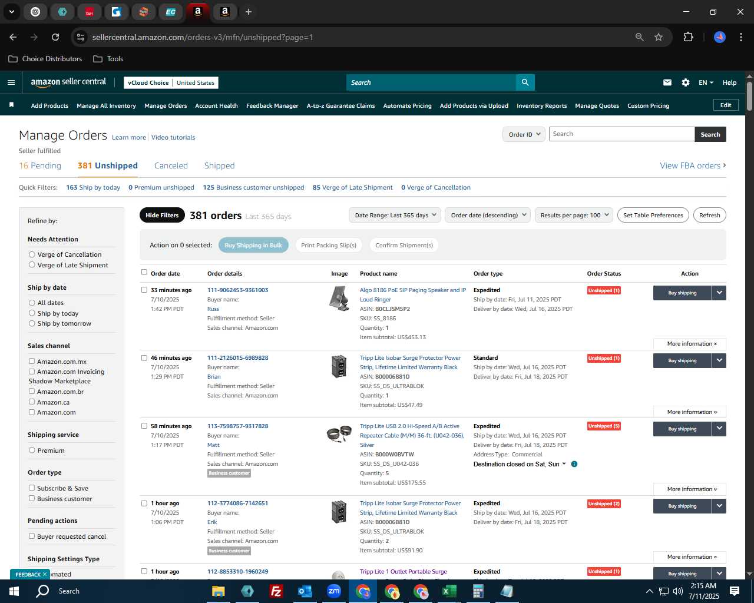Select the Verge of Cancellation radio button

point(32,254)
